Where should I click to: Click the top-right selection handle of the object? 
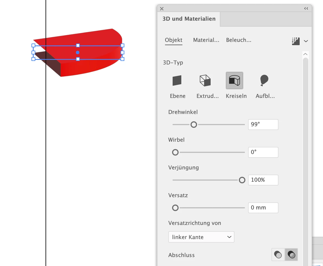pyautogui.click(x=122, y=45)
